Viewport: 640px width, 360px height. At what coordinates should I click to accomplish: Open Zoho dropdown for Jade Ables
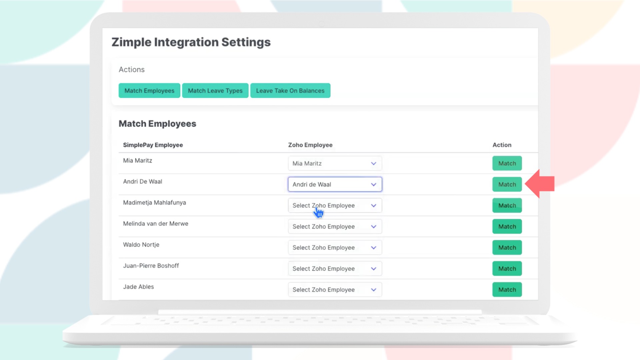pos(335,290)
